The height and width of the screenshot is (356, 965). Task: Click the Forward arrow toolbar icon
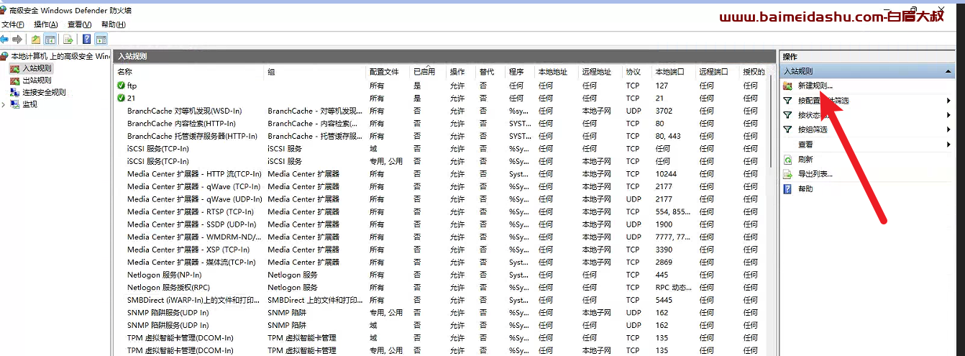17,40
